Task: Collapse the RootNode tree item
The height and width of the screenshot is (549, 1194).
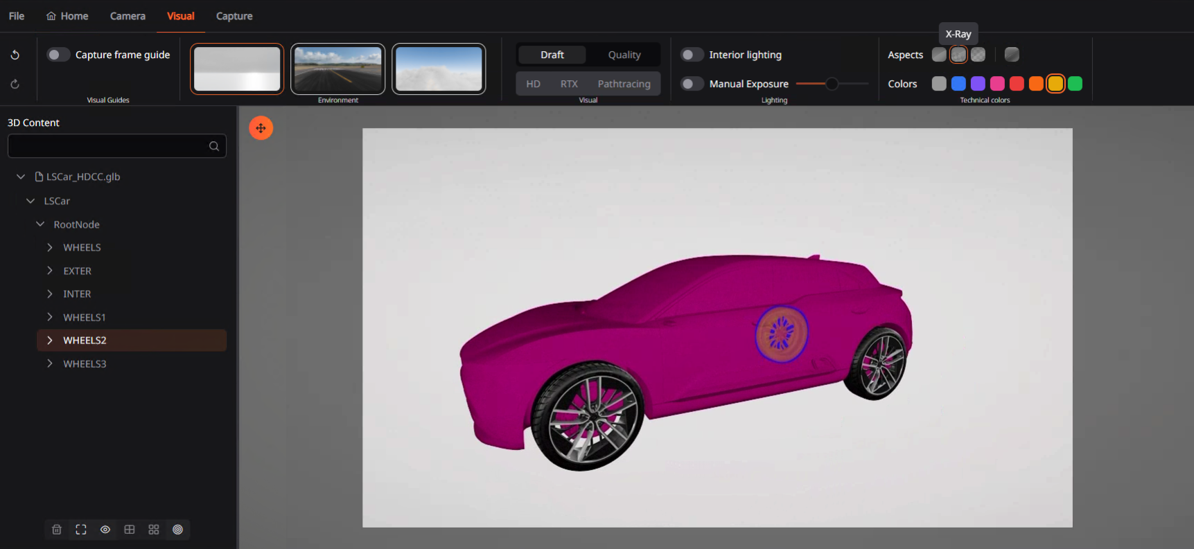Action: tap(40, 224)
